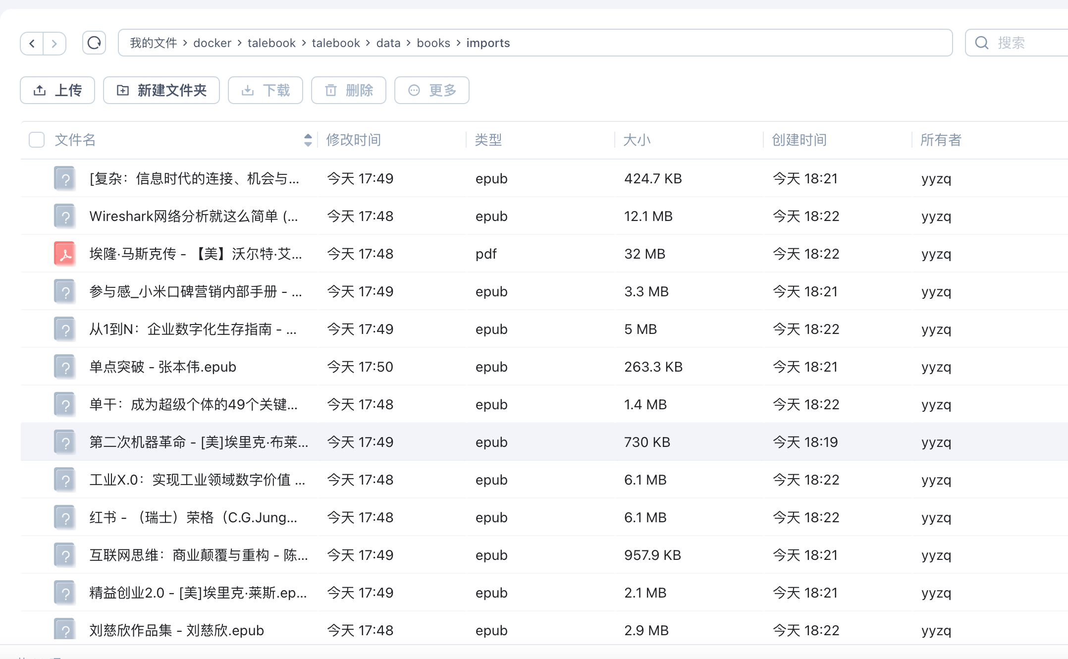This screenshot has width=1068, height=659.
Task: Click file icon of 红书 - （瑞士）荣格 epub
Action: click(x=65, y=517)
